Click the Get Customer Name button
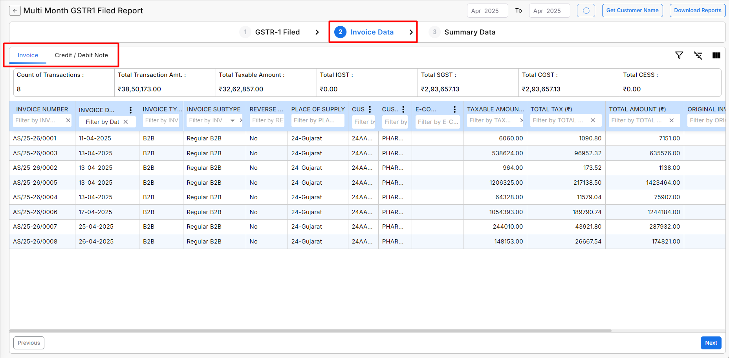 point(632,11)
